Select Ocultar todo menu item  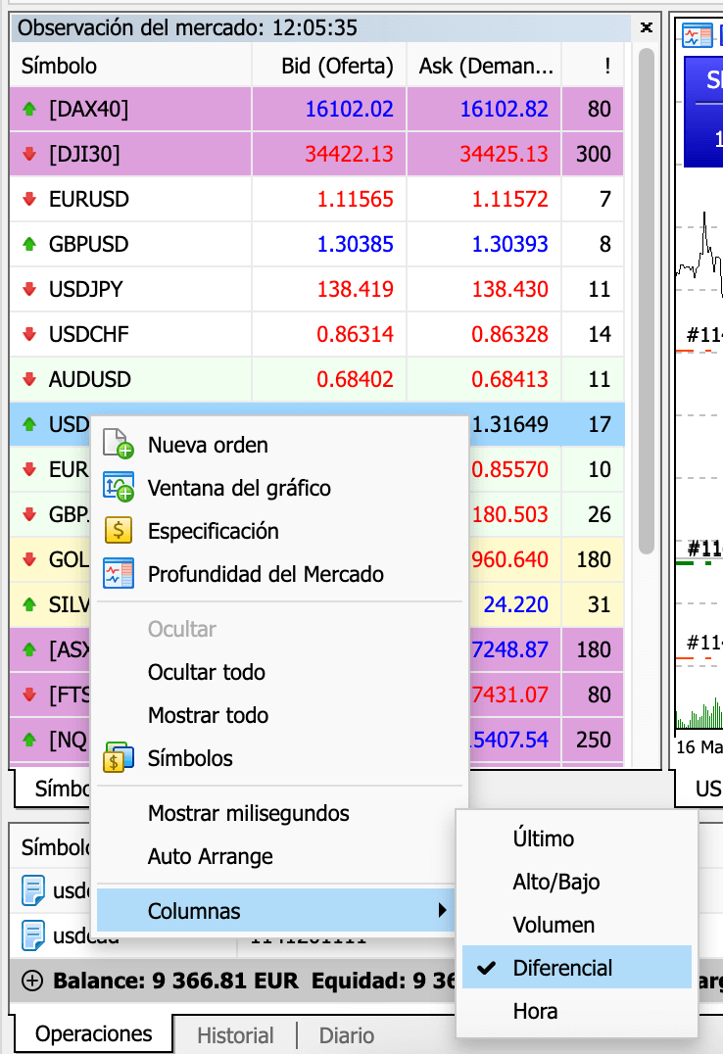tap(207, 672)
